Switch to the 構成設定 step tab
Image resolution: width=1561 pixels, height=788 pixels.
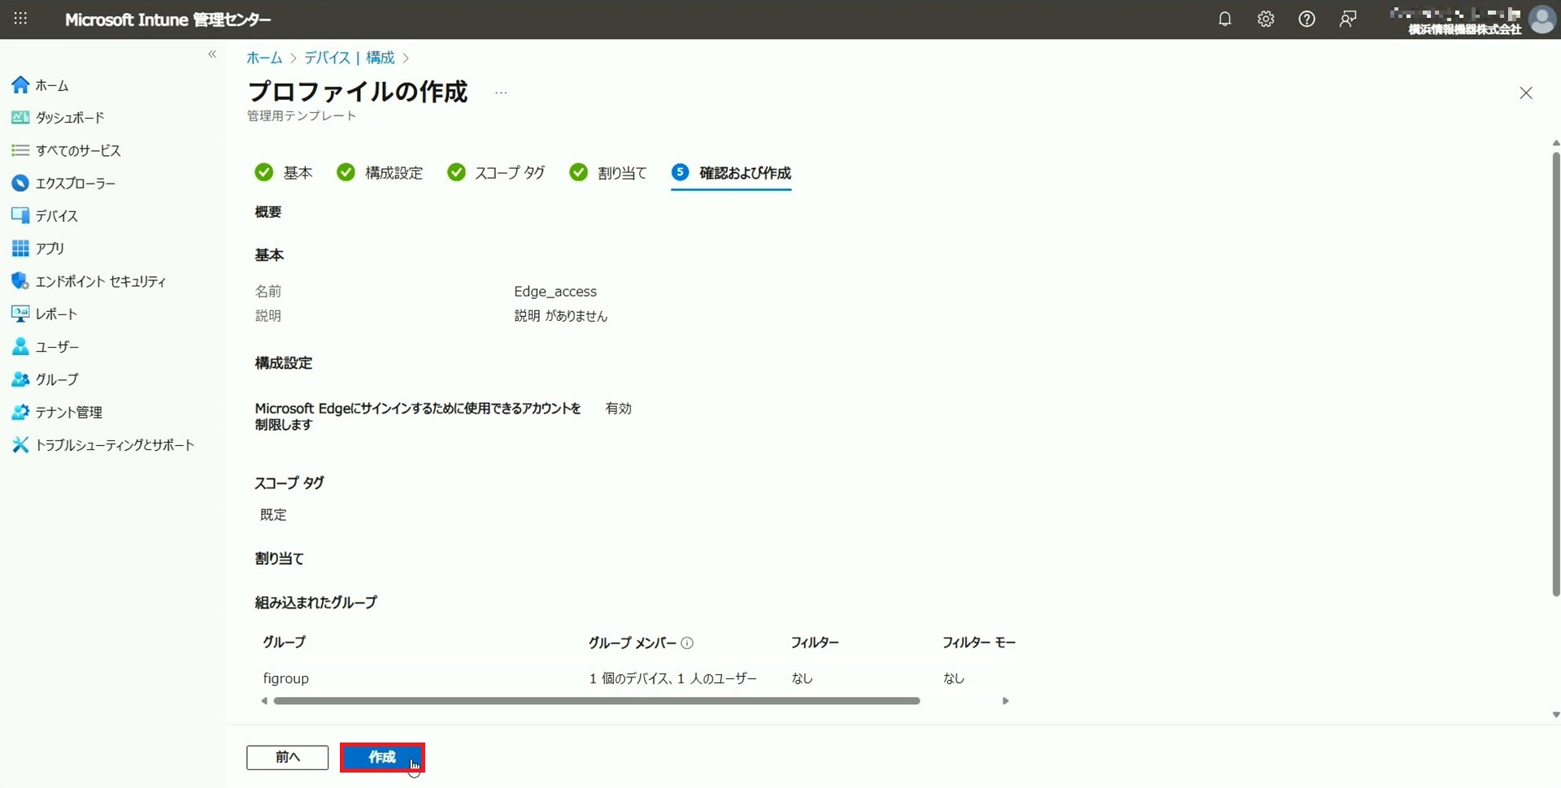click(380, 173)
